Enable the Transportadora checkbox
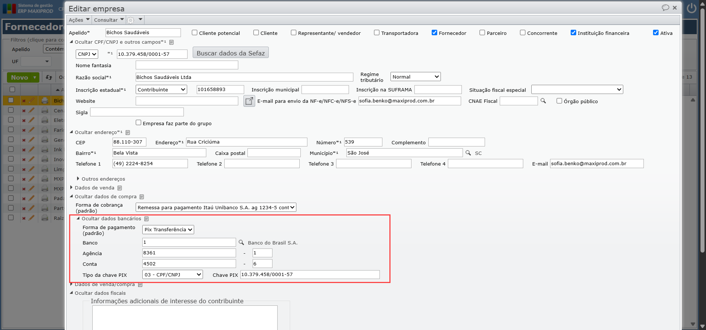Viewport: 706px width, 330px height. (377, 33)
